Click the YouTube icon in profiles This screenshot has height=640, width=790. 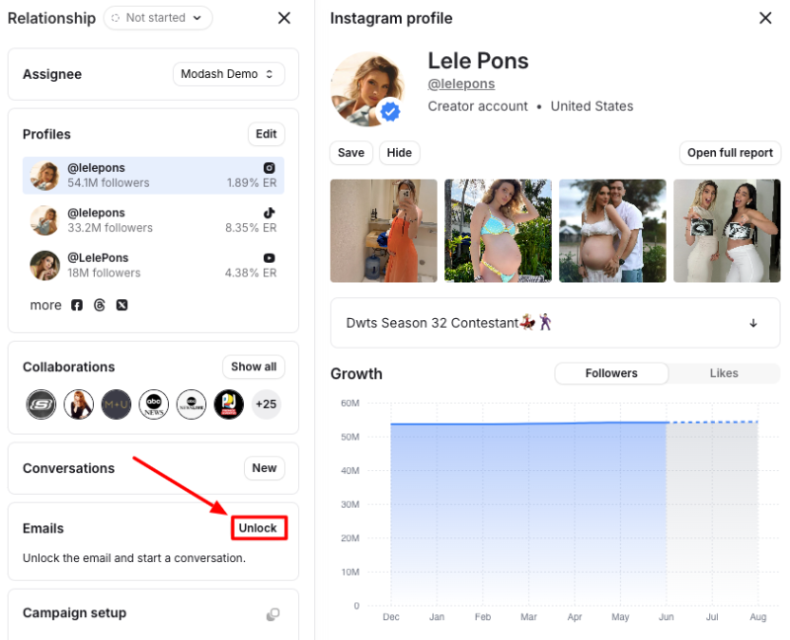click(x=270, y=258)
